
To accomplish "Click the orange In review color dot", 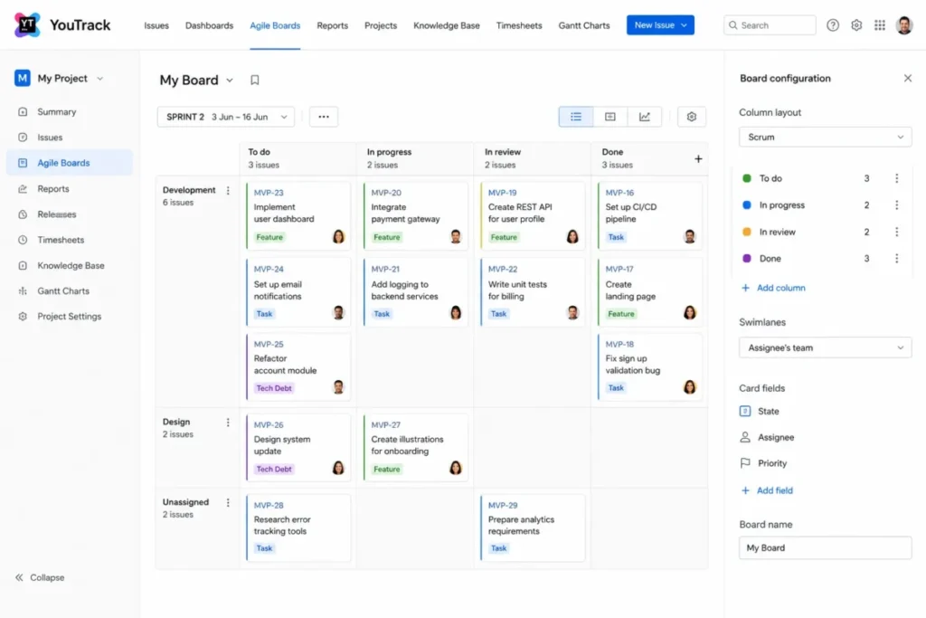I will click(746, 233).
